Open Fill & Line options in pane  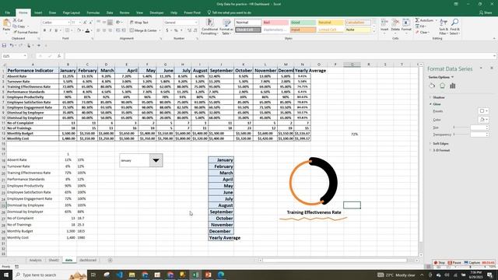coord(432,86)
